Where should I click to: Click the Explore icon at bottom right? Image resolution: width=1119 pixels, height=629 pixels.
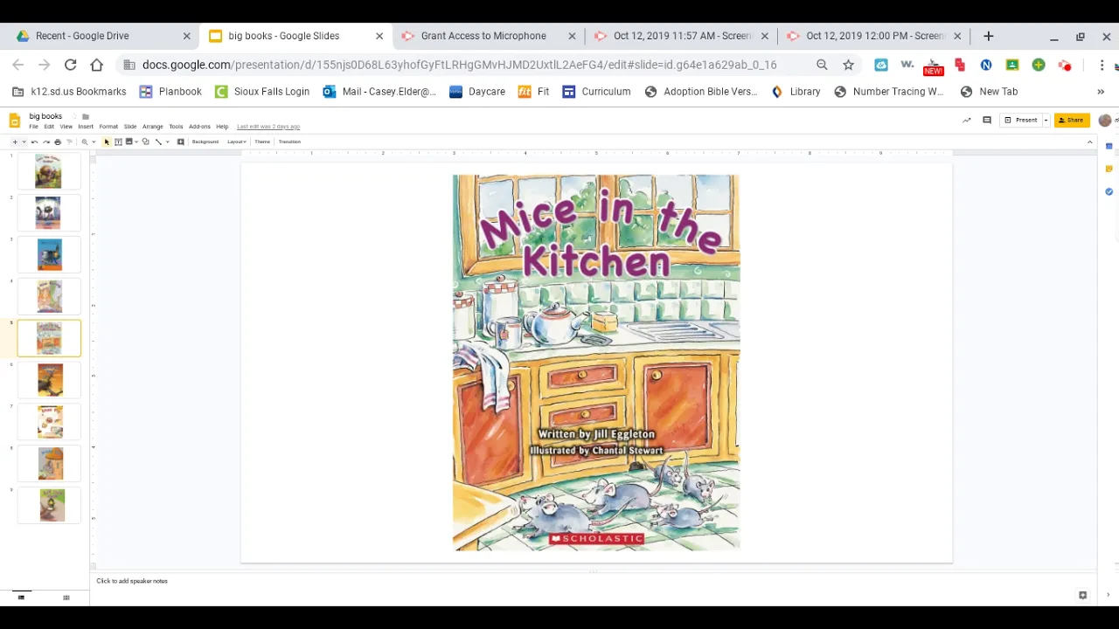1082,595
